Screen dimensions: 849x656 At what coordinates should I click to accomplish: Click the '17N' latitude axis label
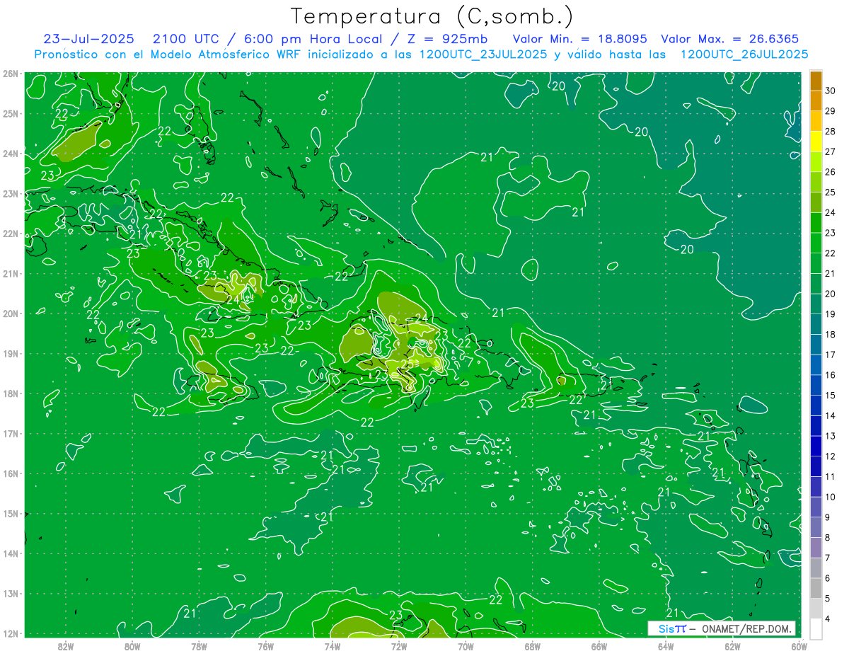(11, 434)
